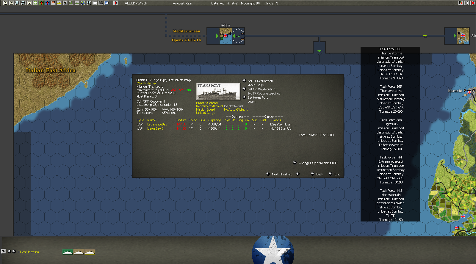Click the Set TF Destination arrow
Screen dimensions: 476x264
point(244,81)
